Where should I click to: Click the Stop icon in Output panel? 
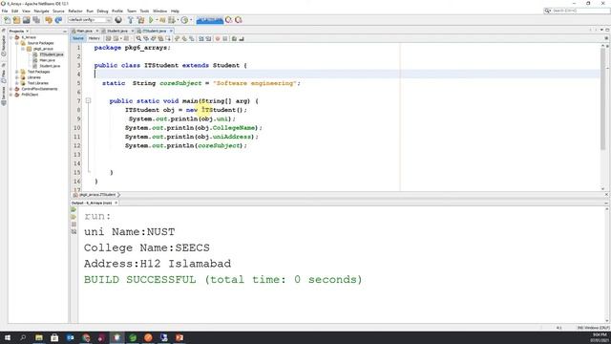[x=74, y=225]
